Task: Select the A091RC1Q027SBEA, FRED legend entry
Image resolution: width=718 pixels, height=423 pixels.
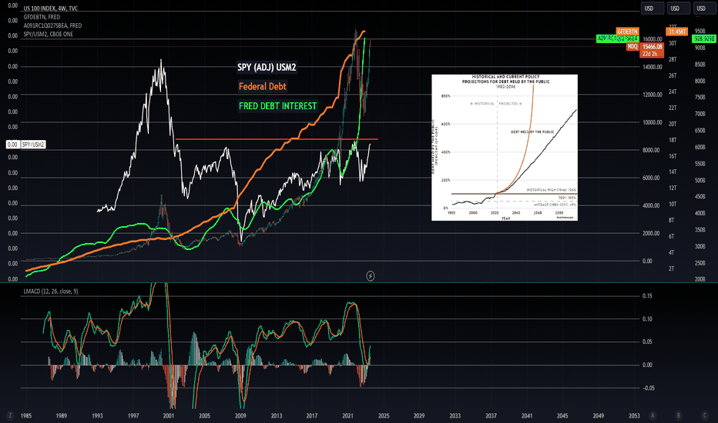Action: tap(52, 25)
